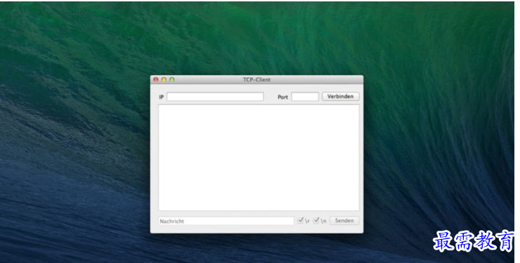Click the Nachricht message field
This screenshot has width=520, height=263.
pyautogui.click(x=226, y=221)
